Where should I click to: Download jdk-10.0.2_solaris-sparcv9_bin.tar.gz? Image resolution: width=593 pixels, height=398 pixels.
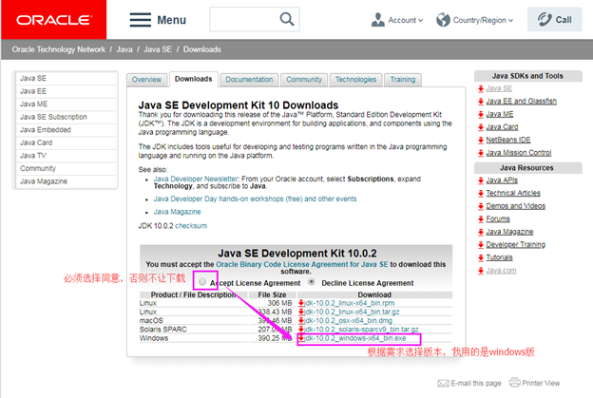pyautogui.click(x=361, y=330)
